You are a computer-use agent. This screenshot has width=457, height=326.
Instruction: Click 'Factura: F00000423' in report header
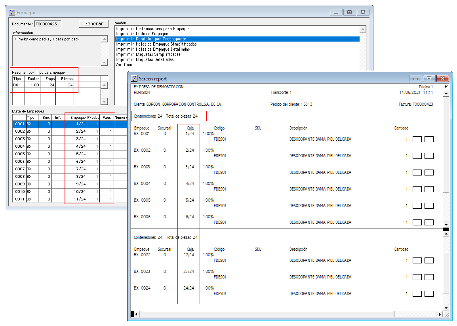(x=415, y=105)
